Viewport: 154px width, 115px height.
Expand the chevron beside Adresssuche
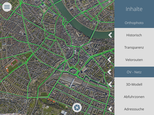point(110,109)
